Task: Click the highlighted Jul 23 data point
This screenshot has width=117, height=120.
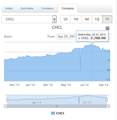Action: [92, 45]
